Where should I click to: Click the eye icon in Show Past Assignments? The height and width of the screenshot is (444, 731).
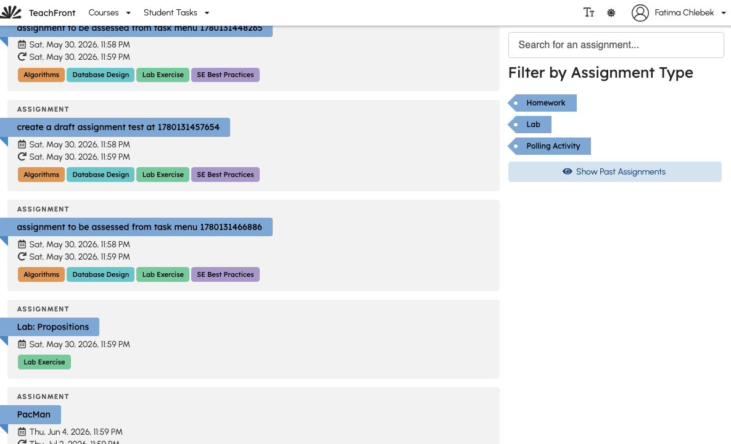tap(568, 171)
